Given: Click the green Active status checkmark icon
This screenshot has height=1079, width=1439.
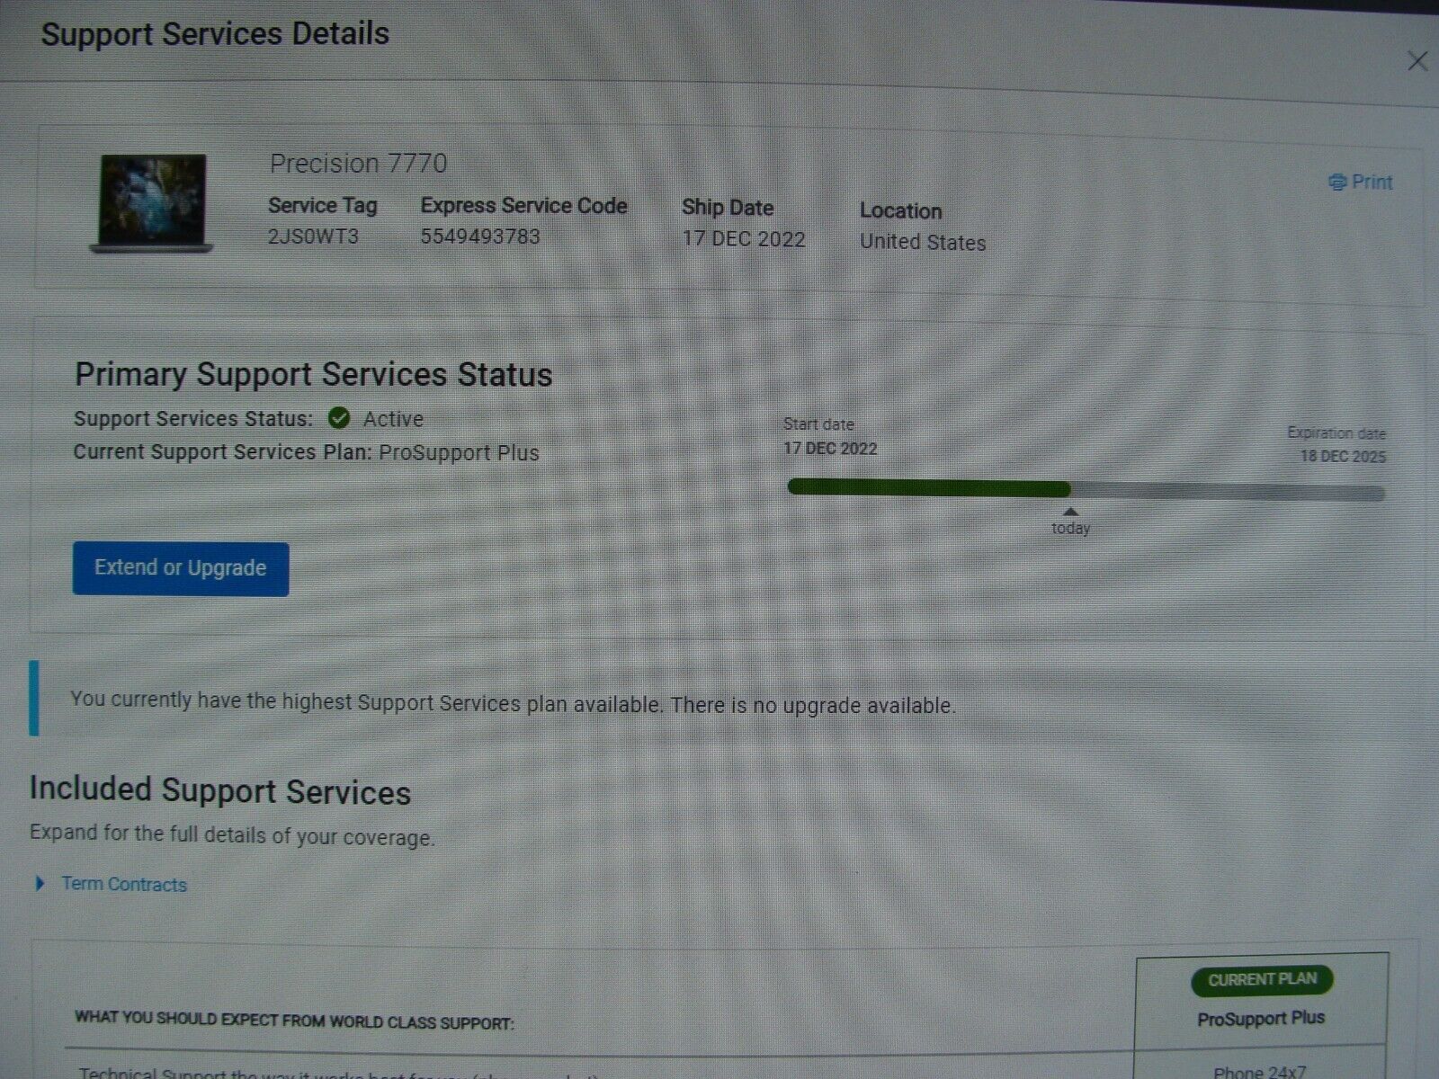Looking at the screenshot, I should click(339, 418).
